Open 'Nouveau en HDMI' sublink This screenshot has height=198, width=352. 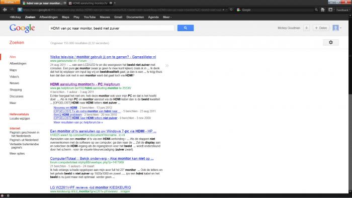tap(65, 108)
